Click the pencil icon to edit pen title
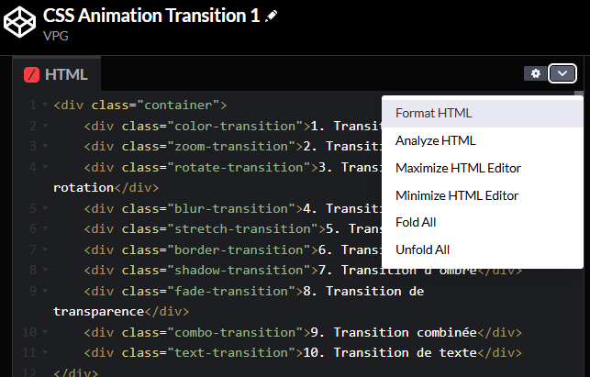 click(271, 18)
